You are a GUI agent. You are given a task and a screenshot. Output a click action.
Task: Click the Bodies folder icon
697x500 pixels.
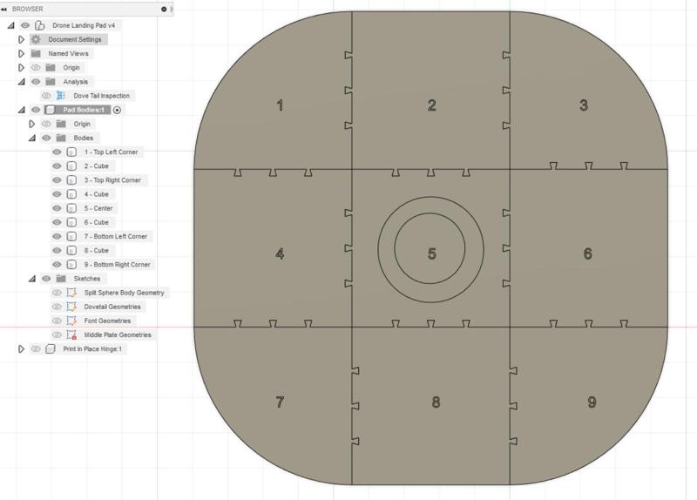tap(61, 138)
